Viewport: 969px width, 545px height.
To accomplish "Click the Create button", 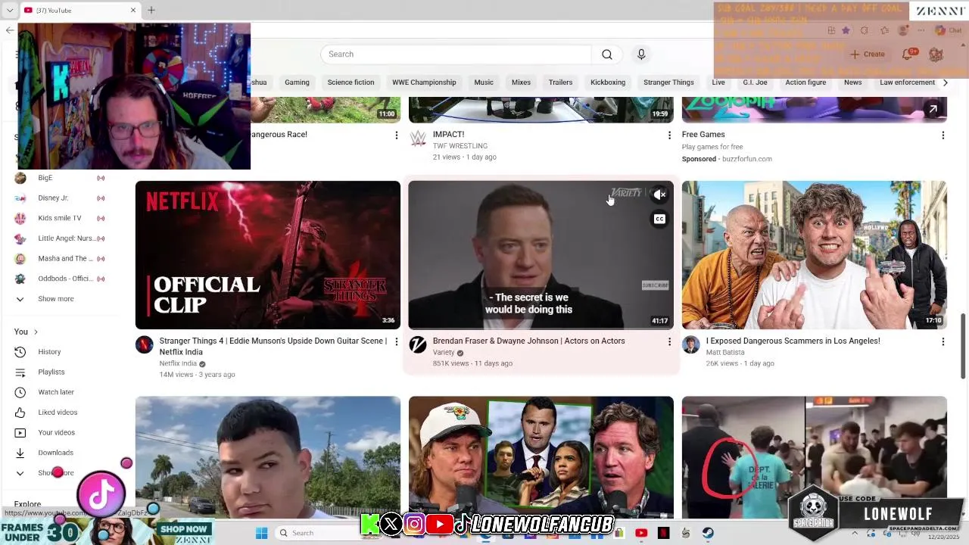I will coord(868,54).
